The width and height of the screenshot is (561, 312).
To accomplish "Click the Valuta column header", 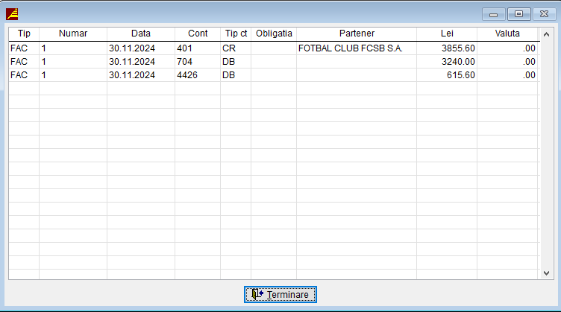I will (507, 34).
